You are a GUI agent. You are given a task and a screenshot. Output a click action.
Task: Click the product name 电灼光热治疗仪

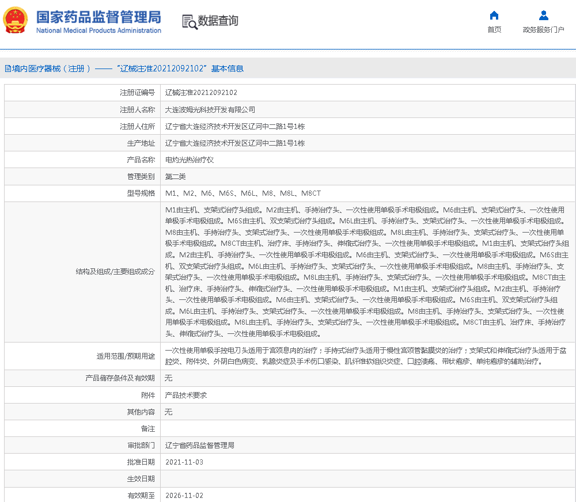pos(190,160)
